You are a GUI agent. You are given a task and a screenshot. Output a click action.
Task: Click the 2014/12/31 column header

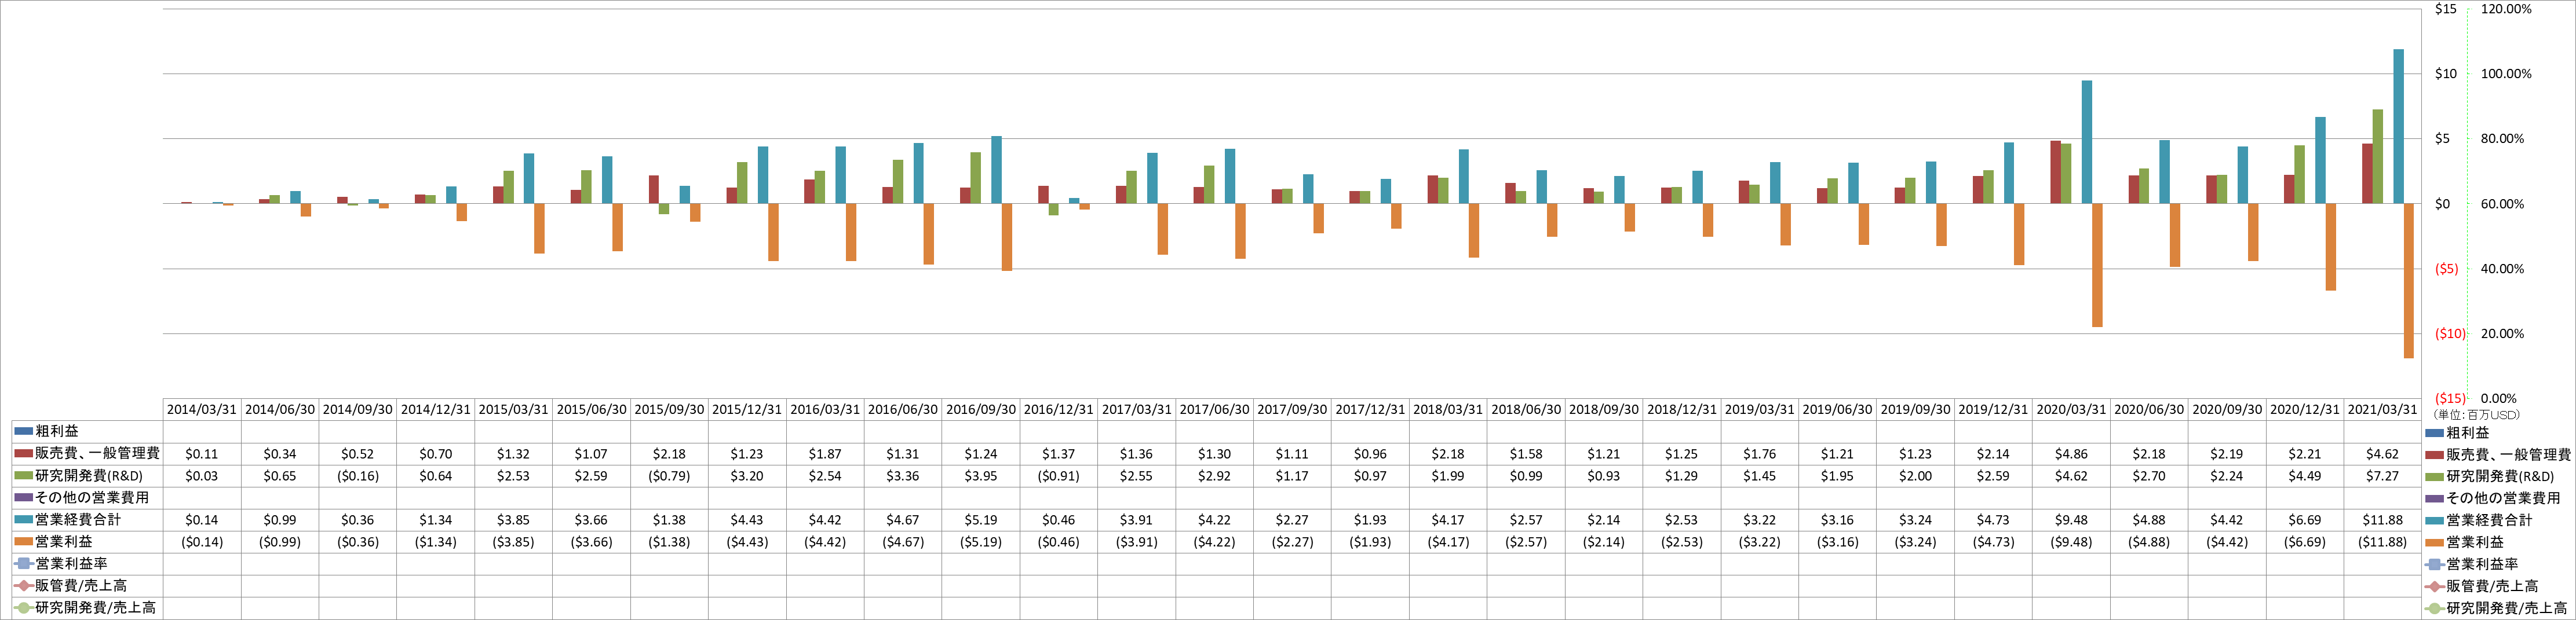coord(435,409)
